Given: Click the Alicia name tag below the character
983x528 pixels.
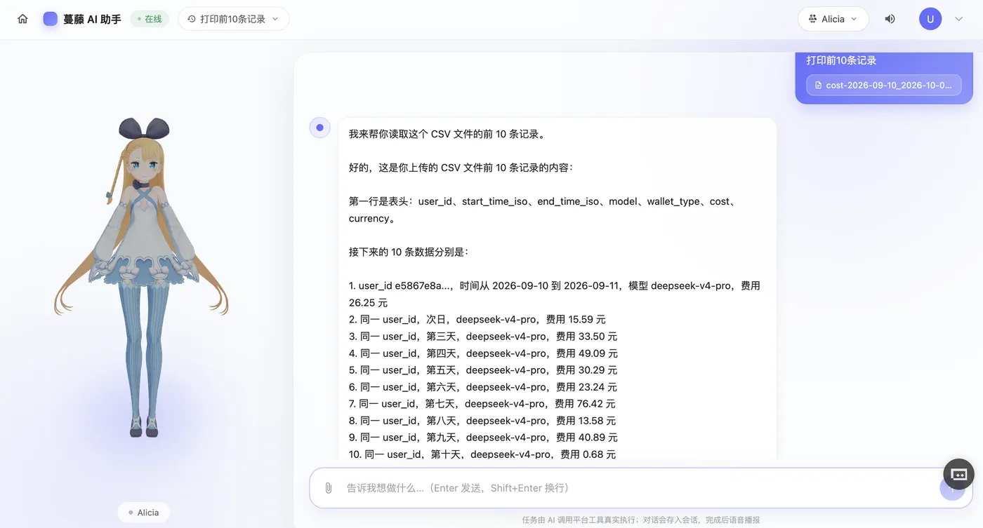Looking at the screenshot, I should (x=143, y=513).
